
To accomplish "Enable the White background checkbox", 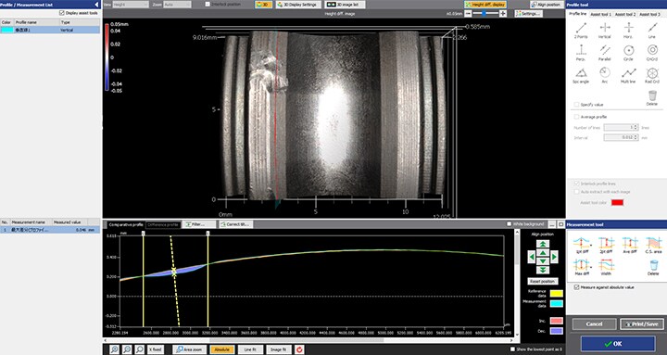I will (510, 224).
